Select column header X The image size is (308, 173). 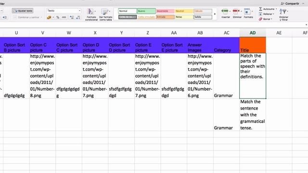(x=95, y=33)
